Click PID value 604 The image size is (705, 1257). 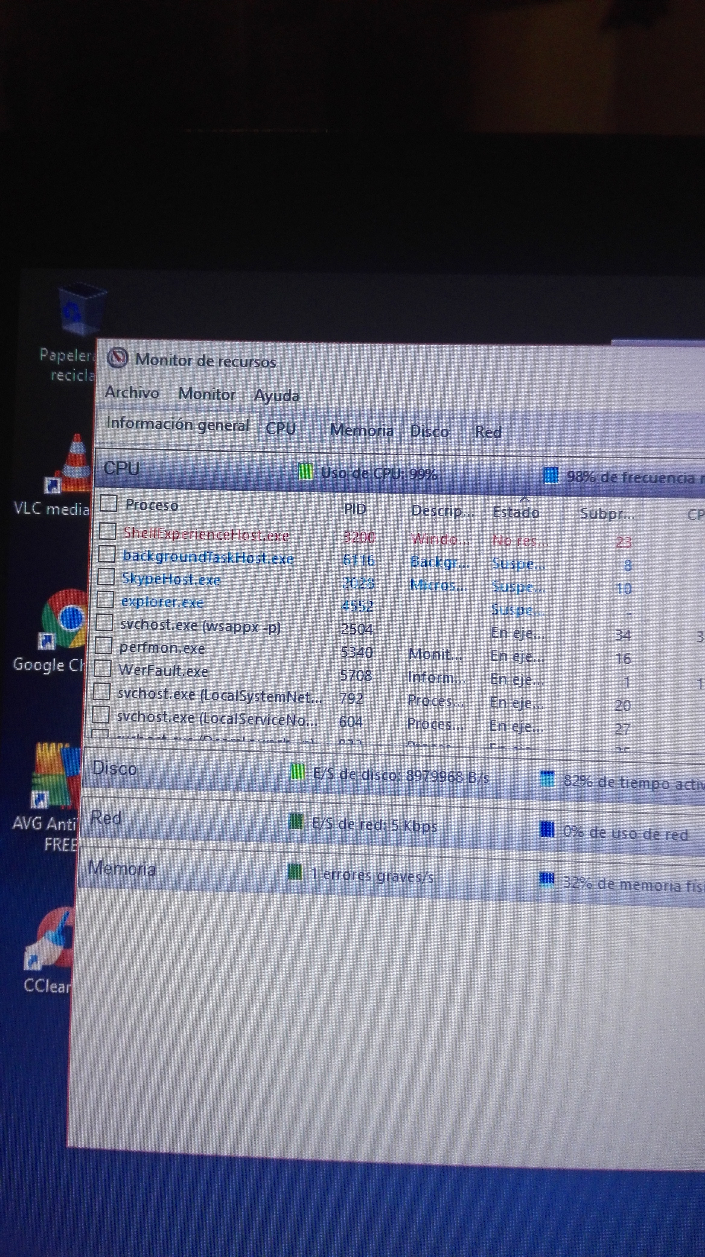pyautogui.click(x=350, y=722)
